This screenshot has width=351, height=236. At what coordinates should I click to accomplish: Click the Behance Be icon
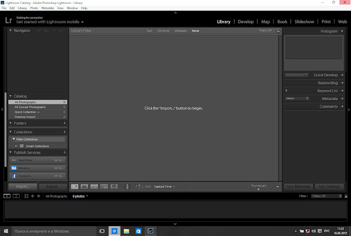tap(14, 168)
